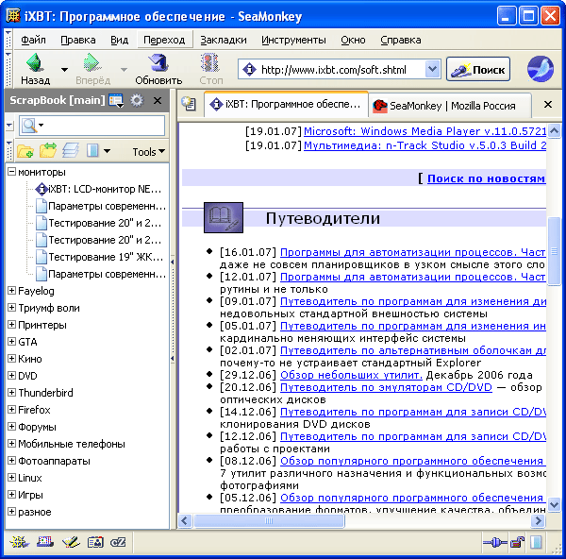Go back using the Назад button
Image resolution: width=566 pixels, height=559 pixels.
[x=36, y=69]
